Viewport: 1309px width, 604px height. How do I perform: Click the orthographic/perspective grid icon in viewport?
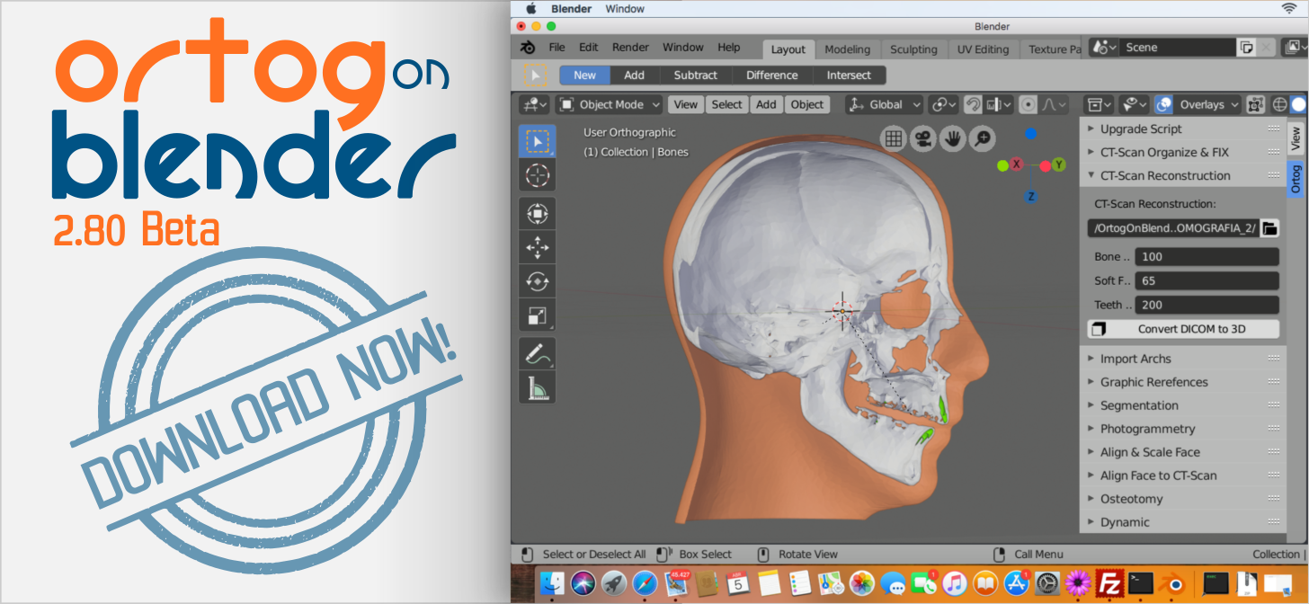click(893, 138)
